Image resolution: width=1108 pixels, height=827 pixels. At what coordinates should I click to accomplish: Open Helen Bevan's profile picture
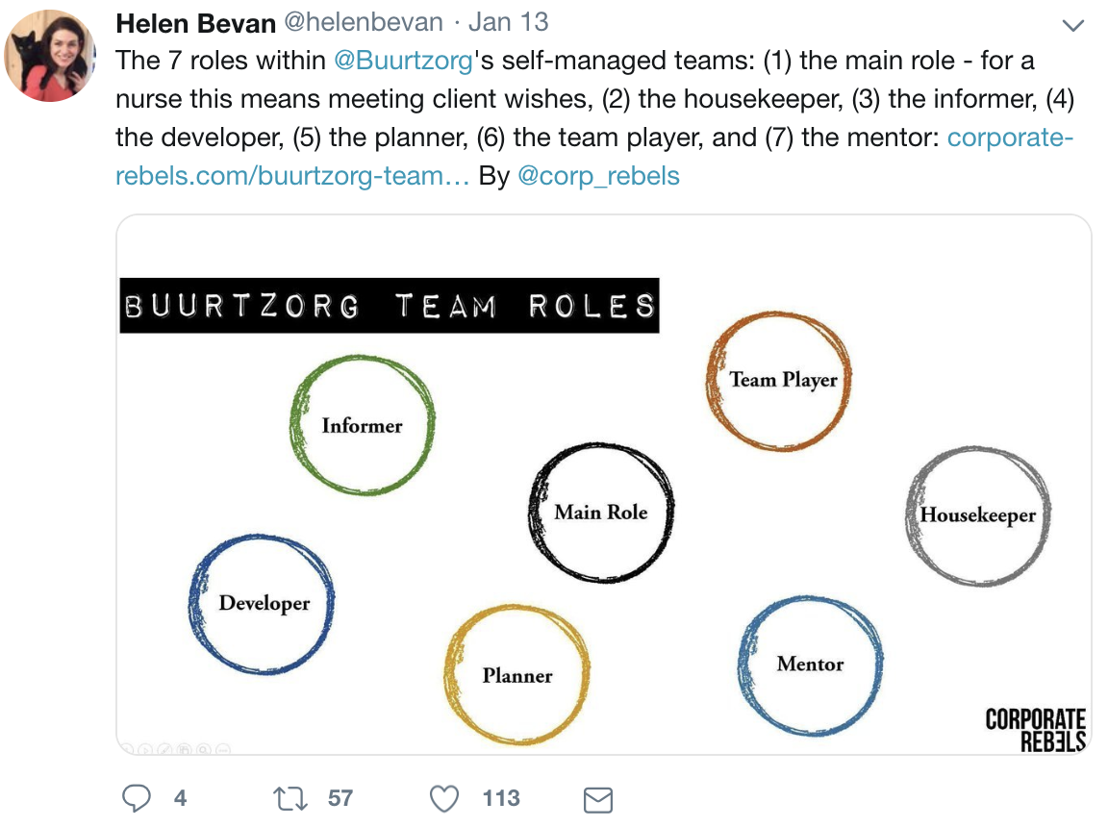49,56
